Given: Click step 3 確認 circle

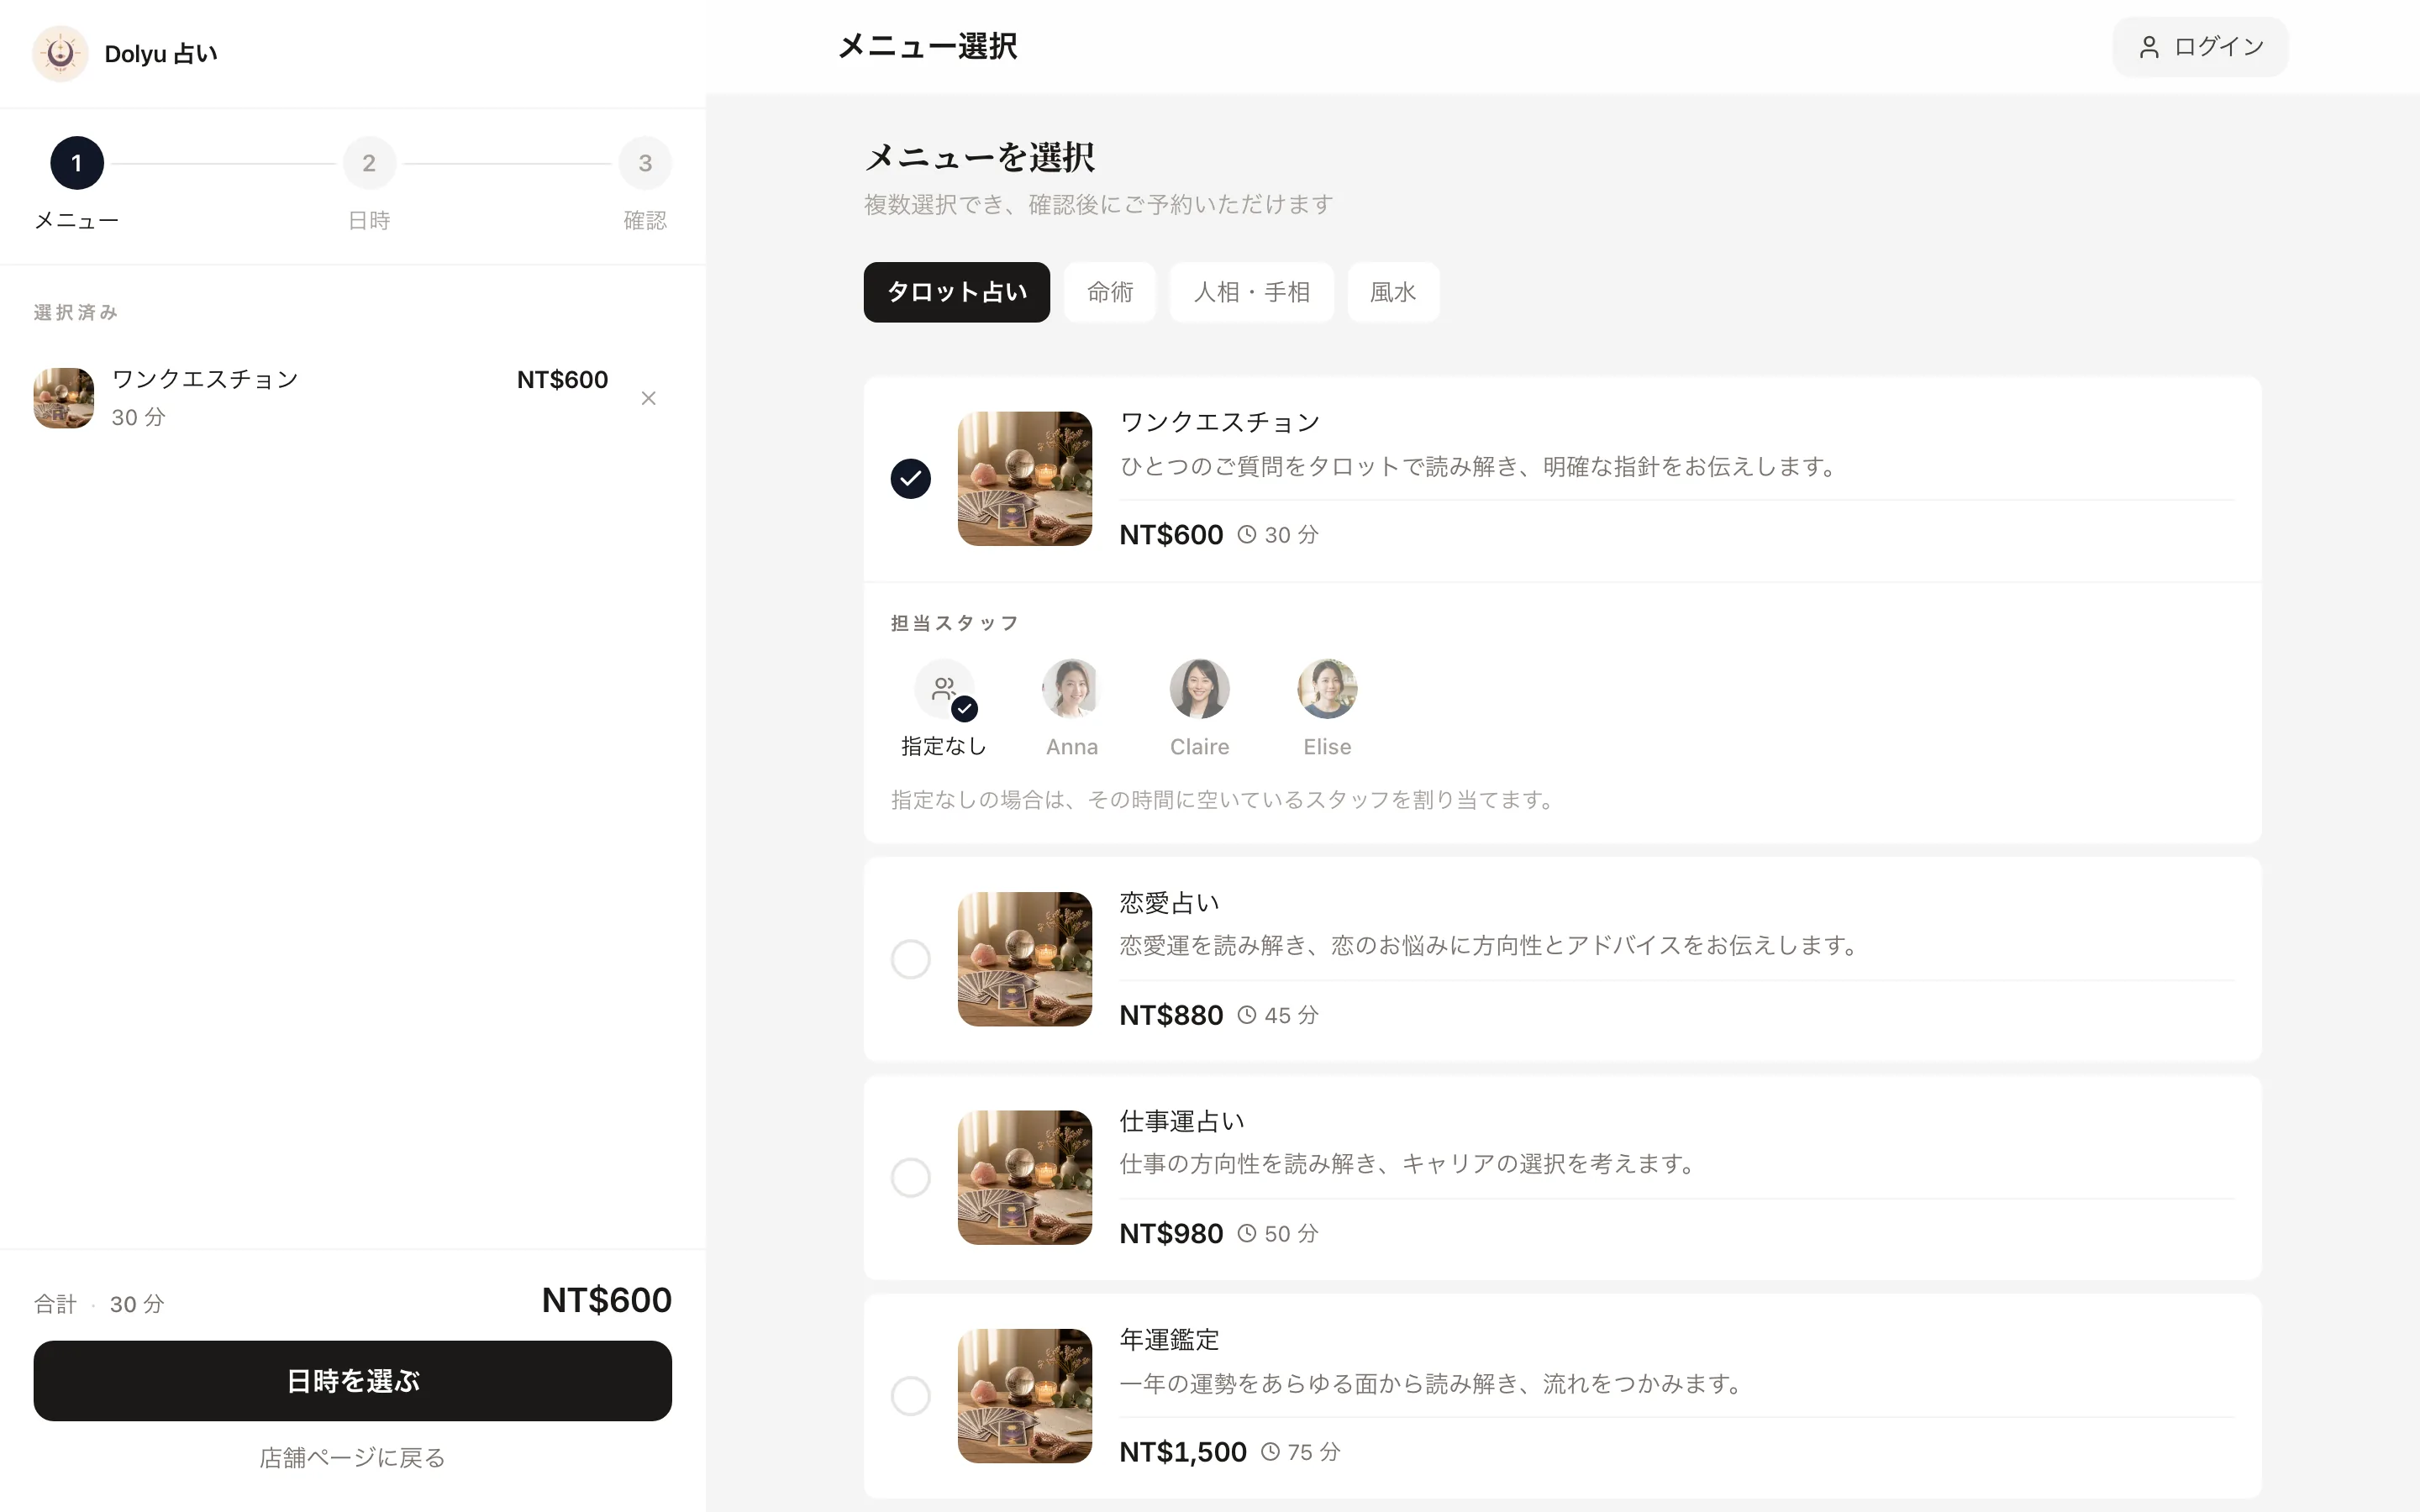Looking at the screenshot, I should tap(645, 163).
